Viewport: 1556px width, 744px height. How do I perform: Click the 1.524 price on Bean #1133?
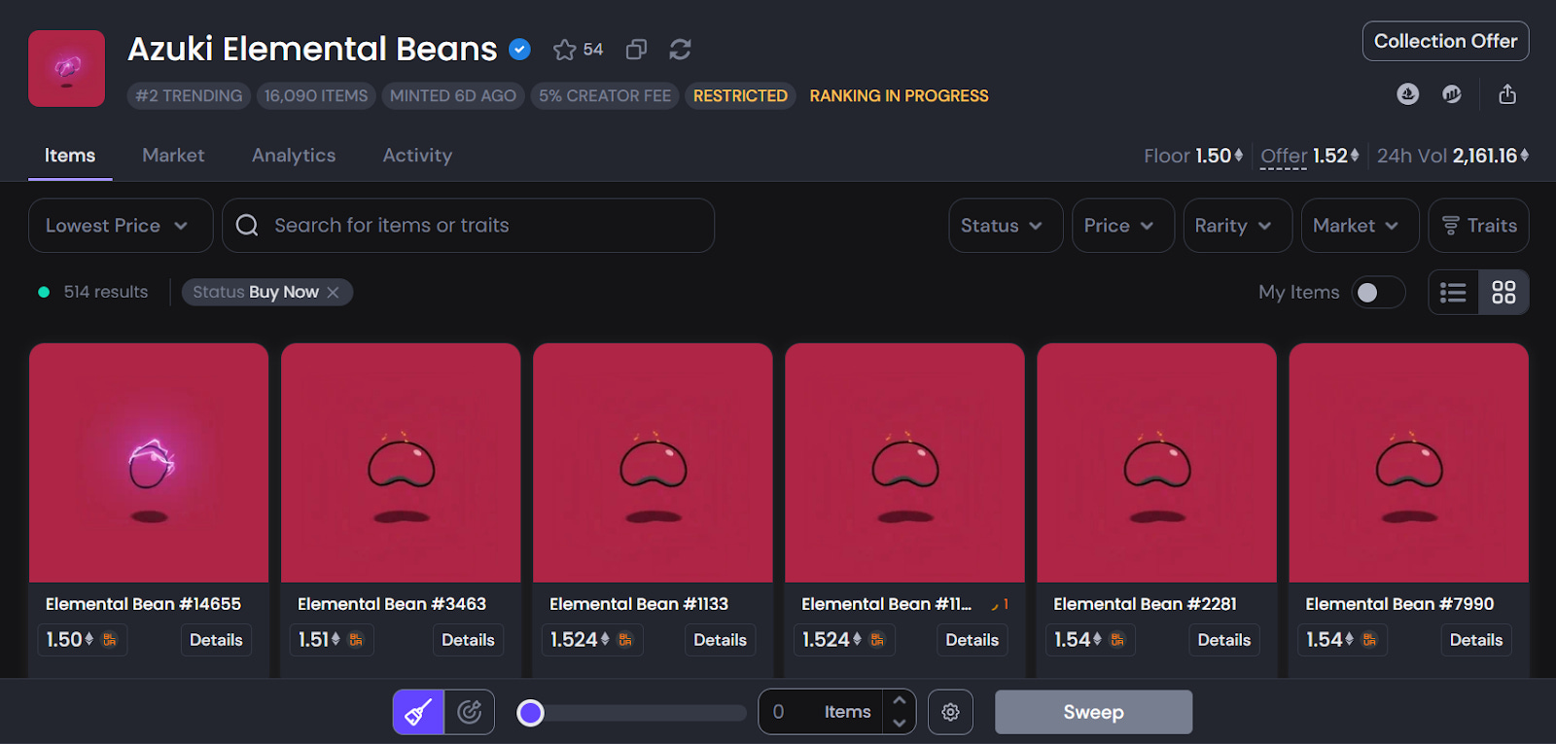point(580,640)
